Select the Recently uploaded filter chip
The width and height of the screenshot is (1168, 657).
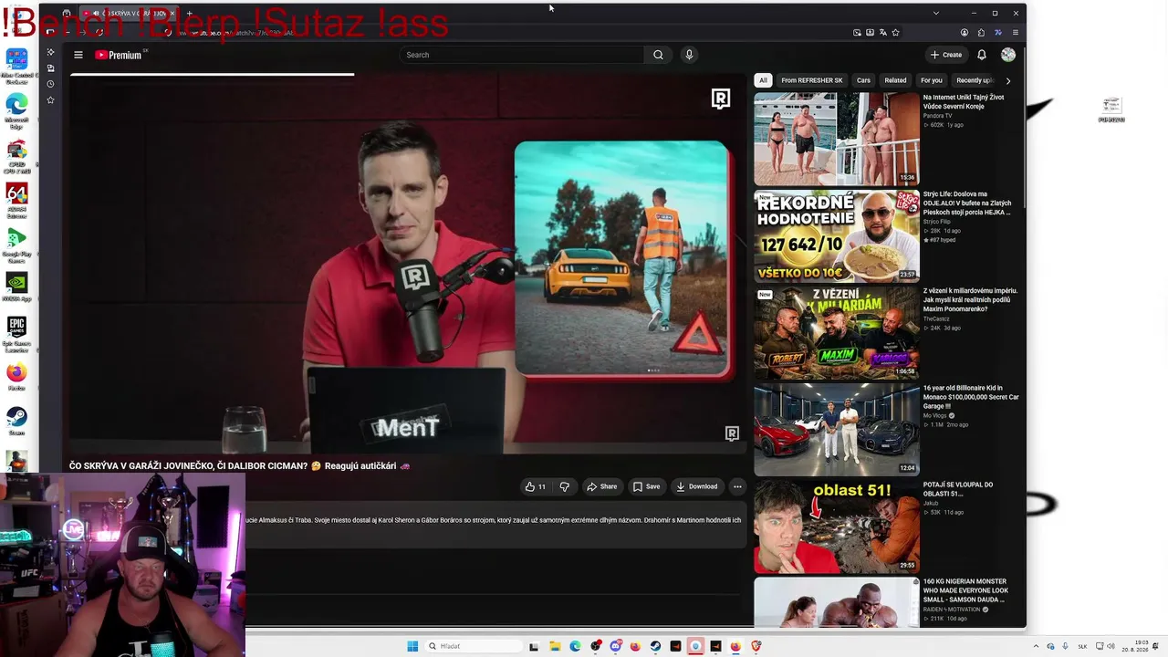pyautogui.click(x=975, y=80)
